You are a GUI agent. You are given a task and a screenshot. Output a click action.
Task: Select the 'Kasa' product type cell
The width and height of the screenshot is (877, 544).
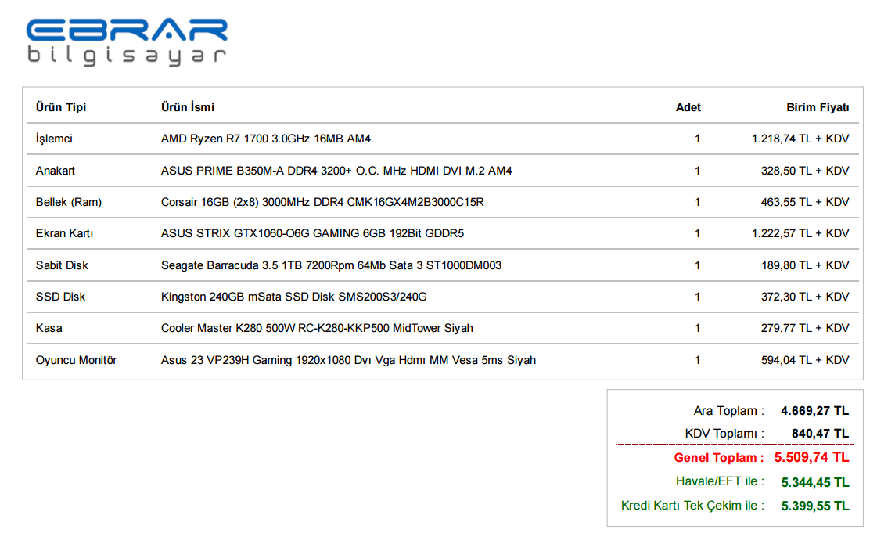49,328
